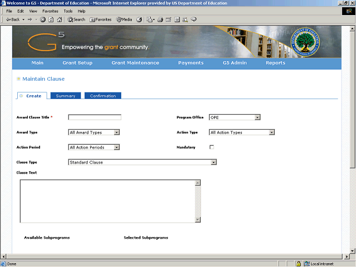
Task: Expand the Action Period dropdown
Action: coord(94,147)
